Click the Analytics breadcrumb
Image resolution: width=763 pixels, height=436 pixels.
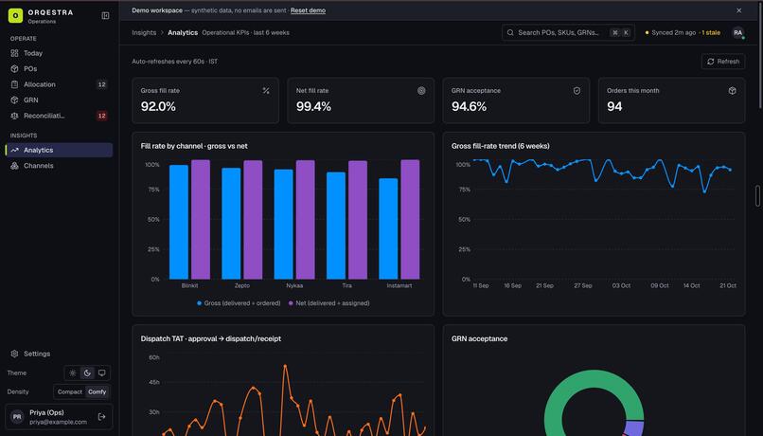click(183, 32)
